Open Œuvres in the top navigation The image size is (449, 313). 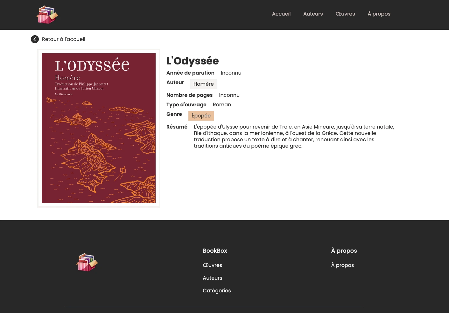pyautogui.click(x=345, y=14)
